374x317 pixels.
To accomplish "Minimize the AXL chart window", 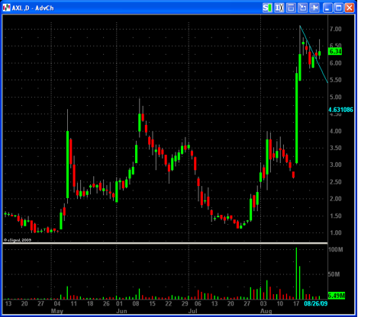I will pyautogui.click(x=327, y=8).
